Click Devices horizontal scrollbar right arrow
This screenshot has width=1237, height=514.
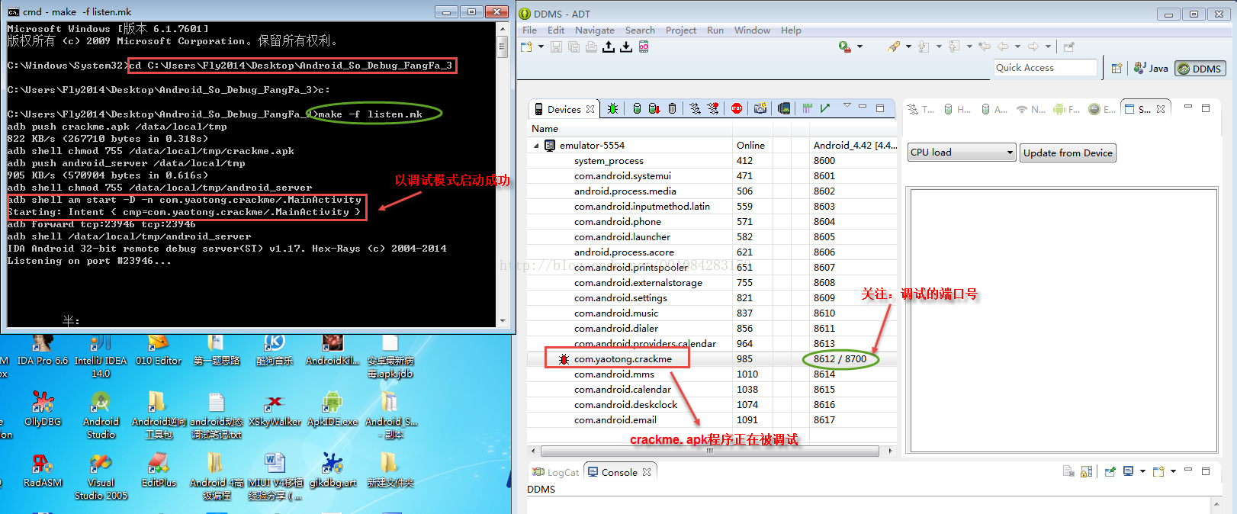tap(890, 451)
